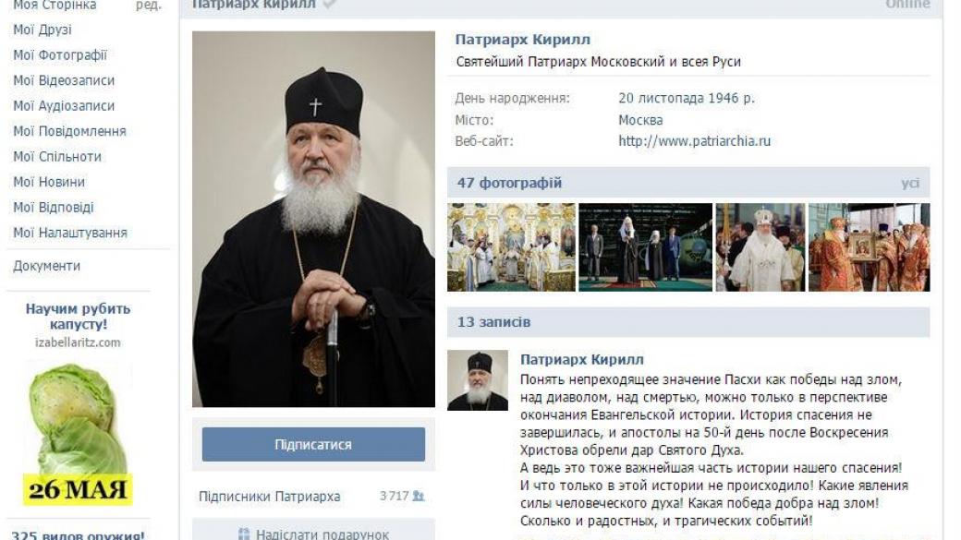Click the gift icon in Надіслати подарунок

[244, 534]
